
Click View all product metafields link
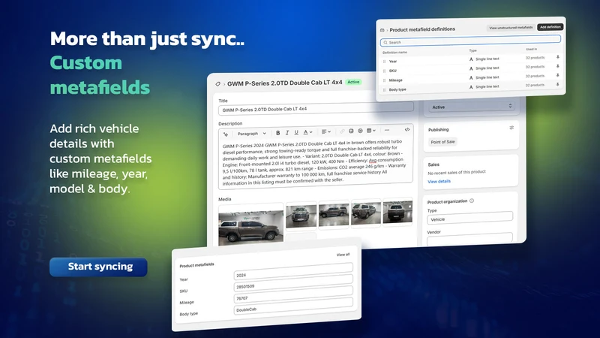coord(343,255)
